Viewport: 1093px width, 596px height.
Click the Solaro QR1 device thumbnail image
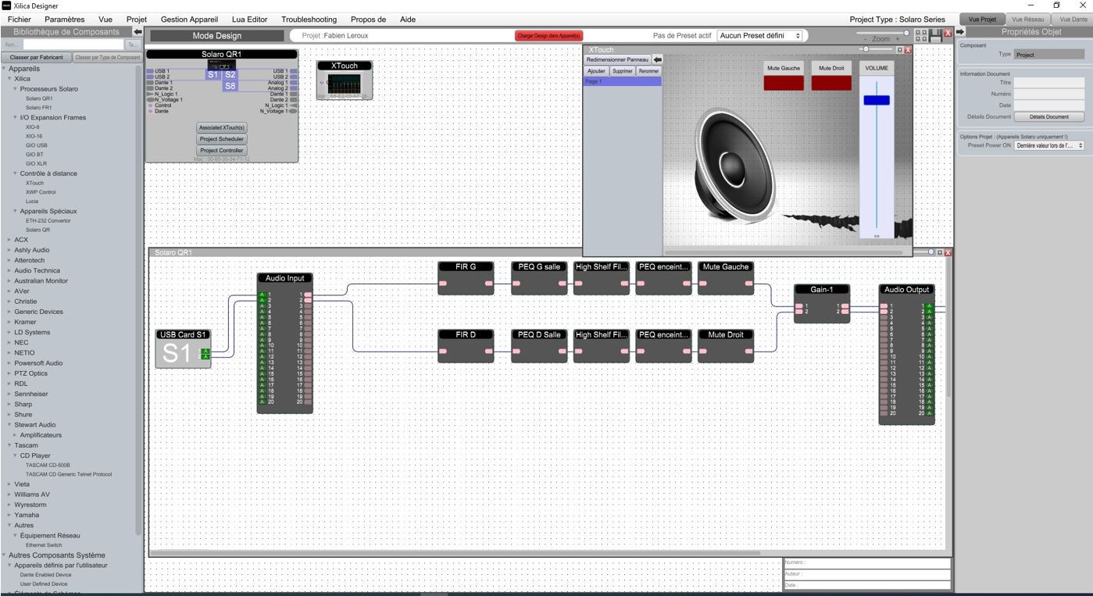[222, 64]
